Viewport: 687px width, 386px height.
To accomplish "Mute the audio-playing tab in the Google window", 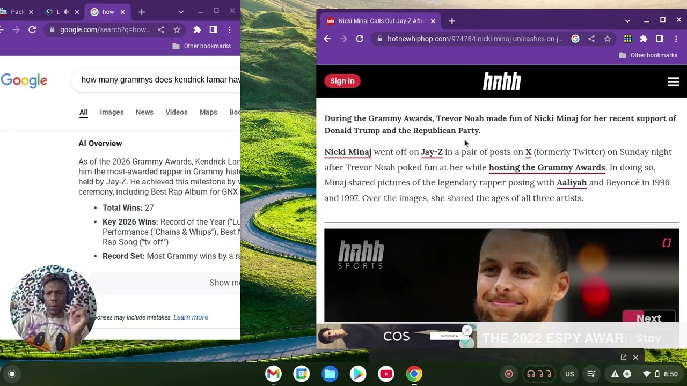I will pos(66,12).
